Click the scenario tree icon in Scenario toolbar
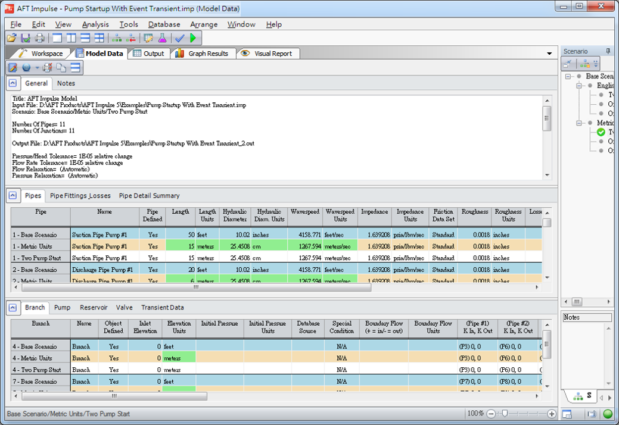619x425 pixels. coord(585,64)
